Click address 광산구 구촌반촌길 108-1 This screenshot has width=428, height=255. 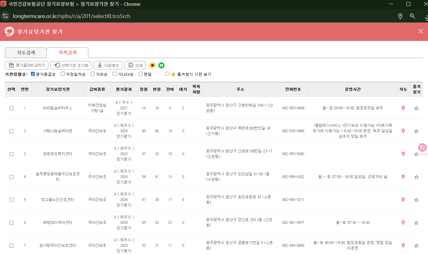[x=240, y=108]
